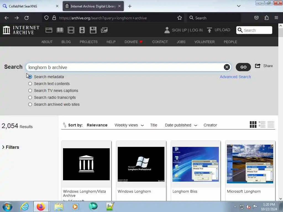Show hidden system tray icons

235,207
